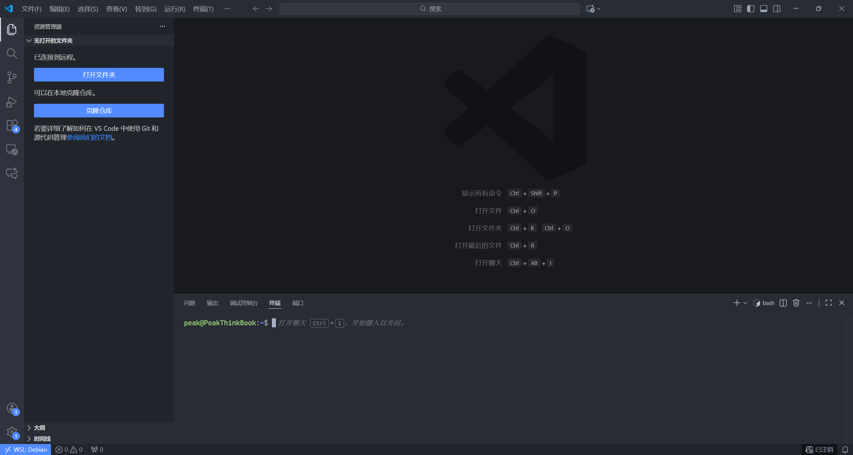Expand the 时间线 timeline section
Image resolution: width=853 pixels, height=455 pixels.
[x=42, y=439]
